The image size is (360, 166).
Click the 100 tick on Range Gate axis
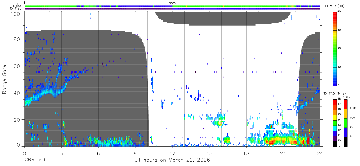[x=16, y=13]
